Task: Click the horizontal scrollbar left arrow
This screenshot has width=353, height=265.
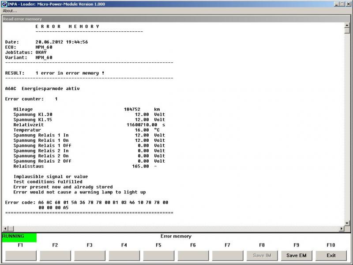Action: (5, 228)
